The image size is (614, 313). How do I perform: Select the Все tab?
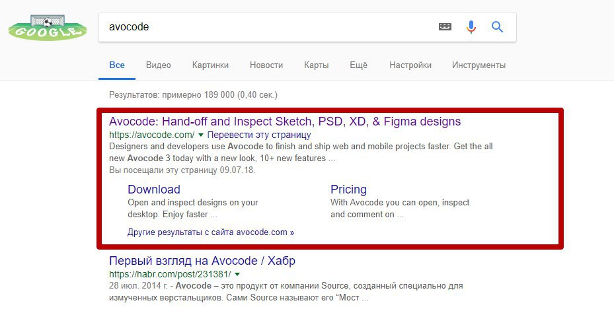117,65
